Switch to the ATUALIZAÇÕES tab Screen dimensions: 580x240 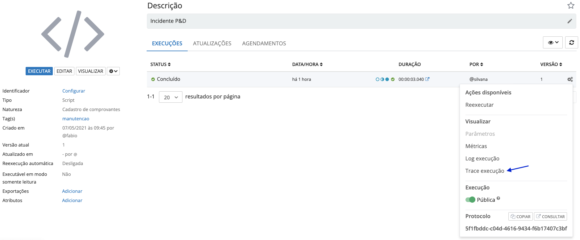click(212, 43)
